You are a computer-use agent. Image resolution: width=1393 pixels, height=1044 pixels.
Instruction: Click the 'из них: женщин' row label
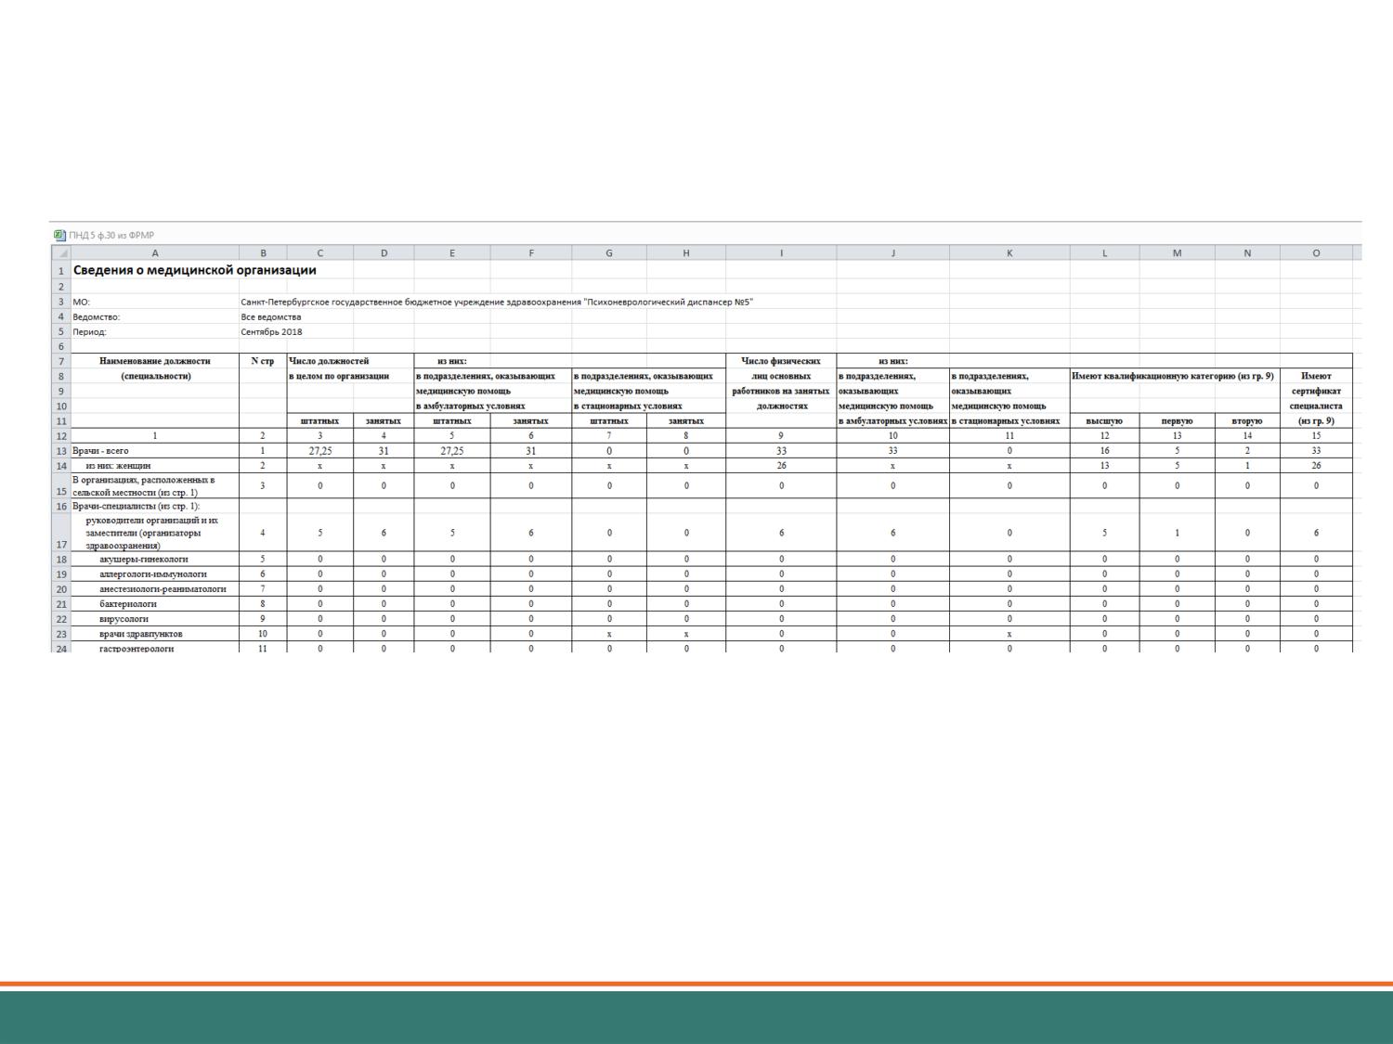pyautogui.click(x=118, y=466)
